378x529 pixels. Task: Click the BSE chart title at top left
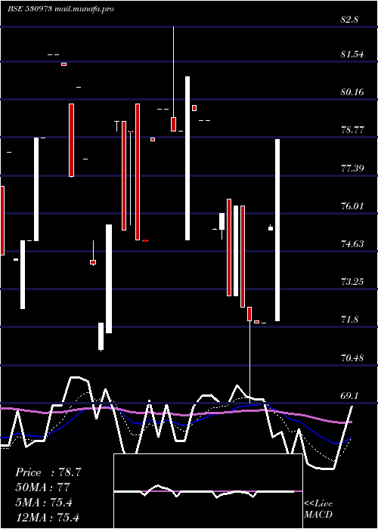(x=60, y=9)
